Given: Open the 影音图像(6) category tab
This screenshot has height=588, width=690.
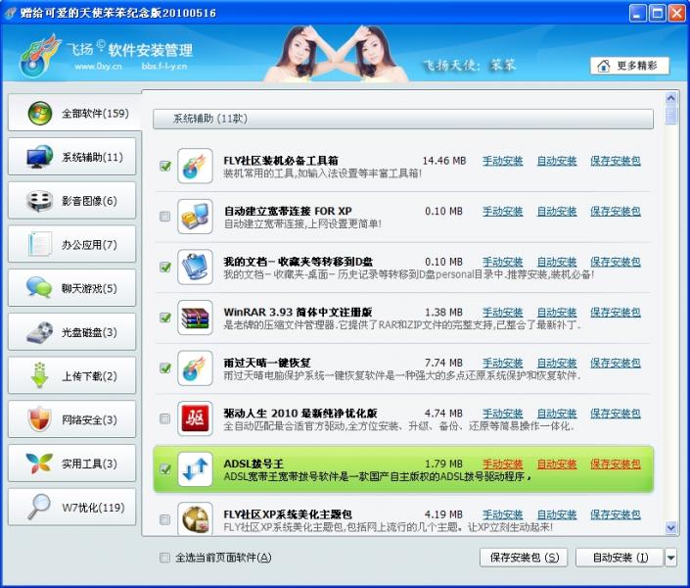Looking at the screenshot, I should tap(72, 201).
